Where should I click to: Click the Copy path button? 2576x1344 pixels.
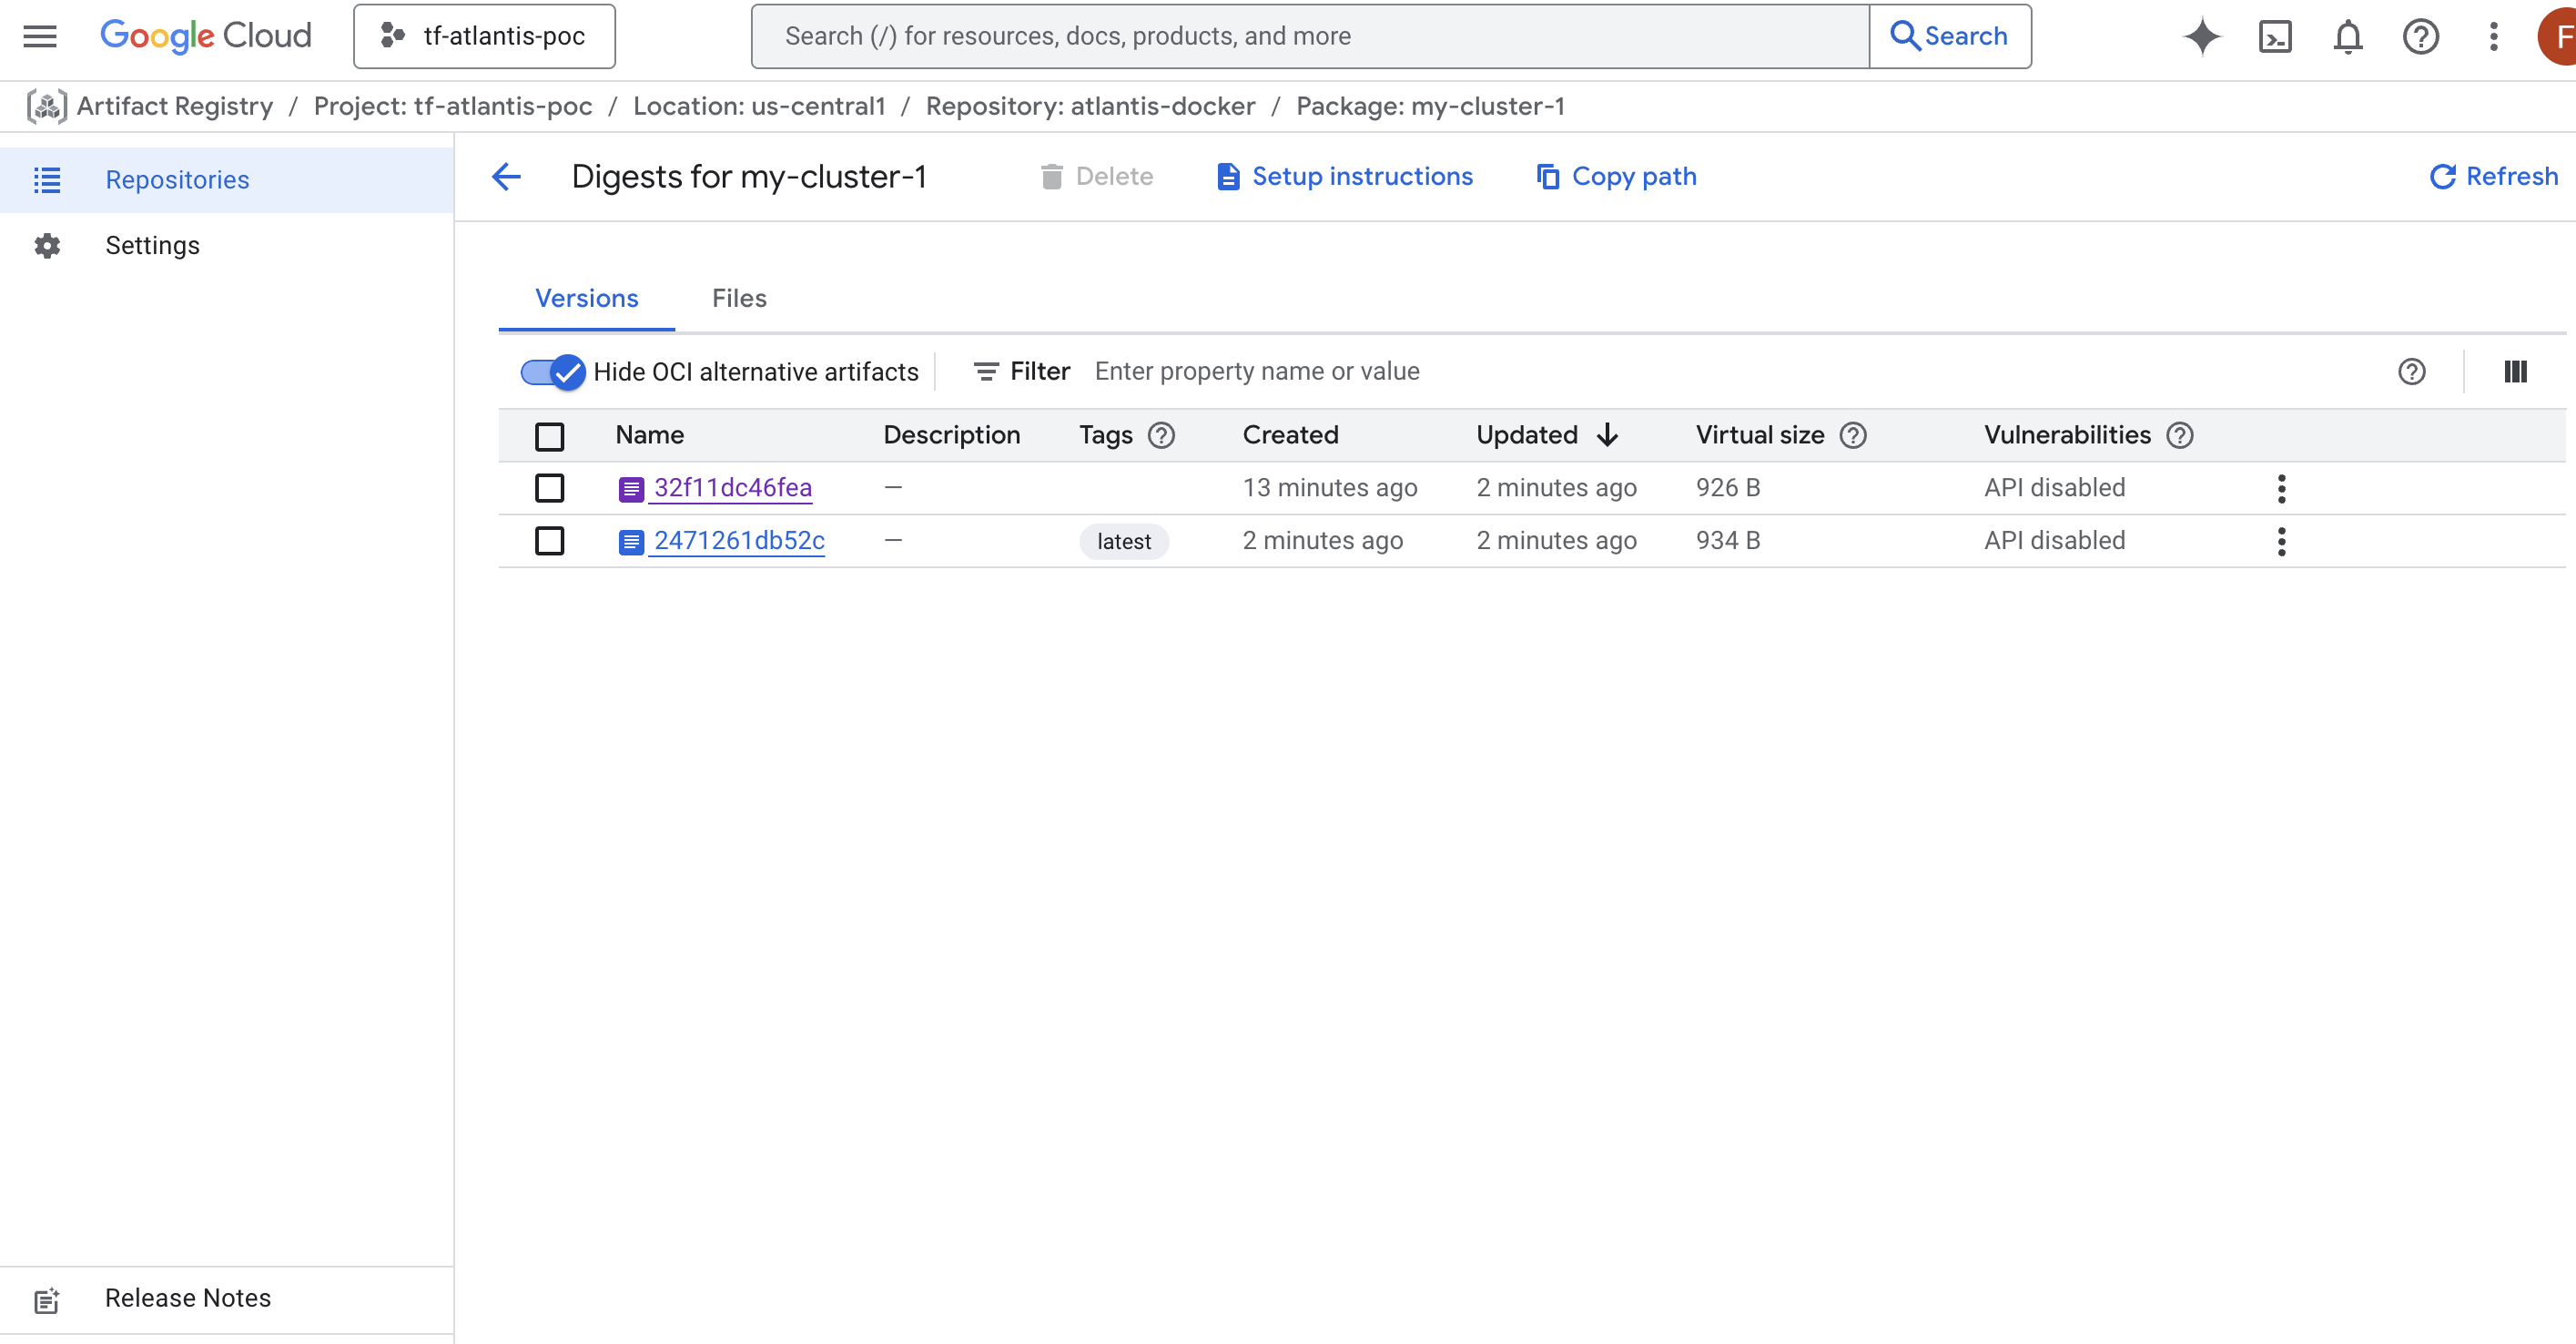(x=1617, y=177)
